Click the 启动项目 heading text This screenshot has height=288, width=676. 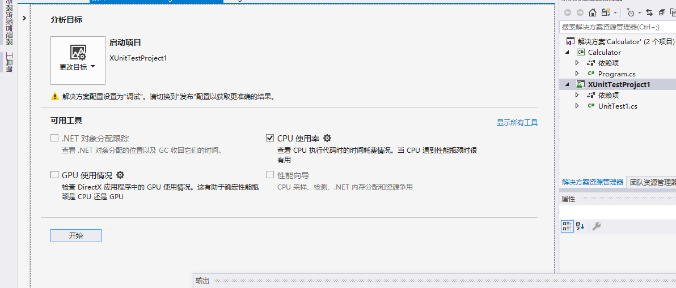pos(125,42)
